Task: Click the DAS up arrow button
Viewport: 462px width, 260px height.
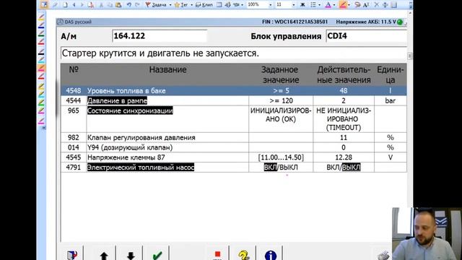Action: [x=104, y=255]
